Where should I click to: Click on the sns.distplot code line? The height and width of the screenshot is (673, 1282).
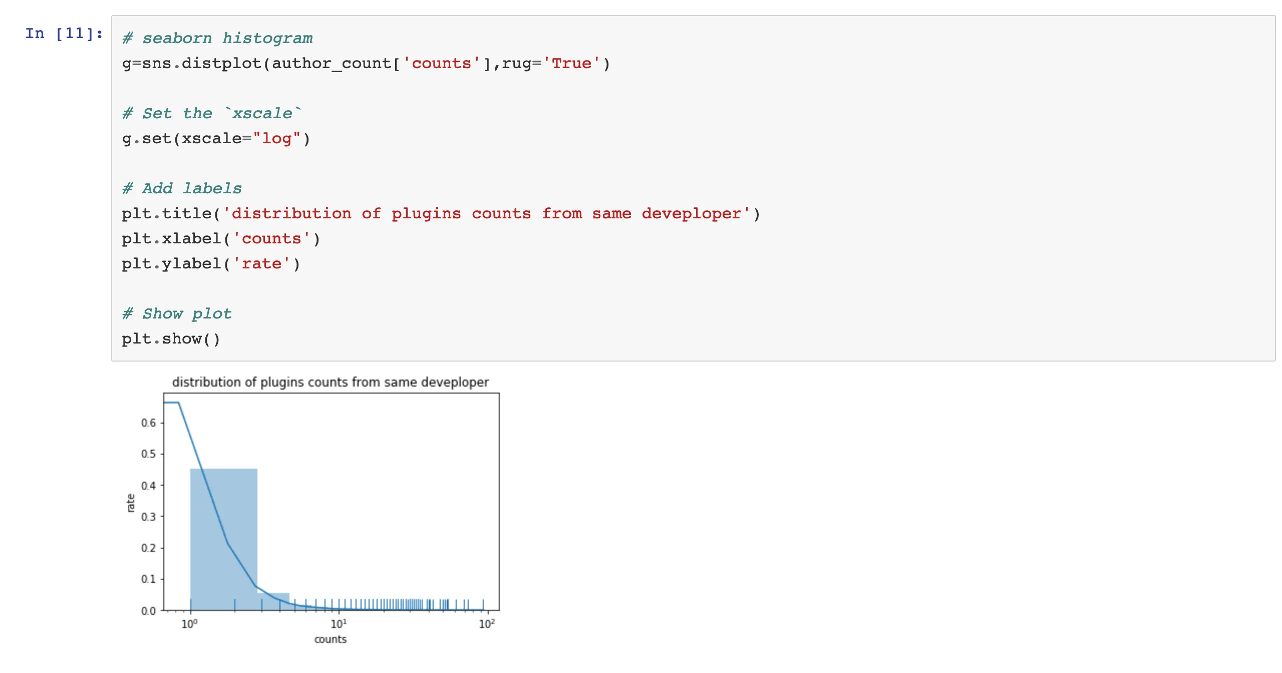click(x=366, y=64)
